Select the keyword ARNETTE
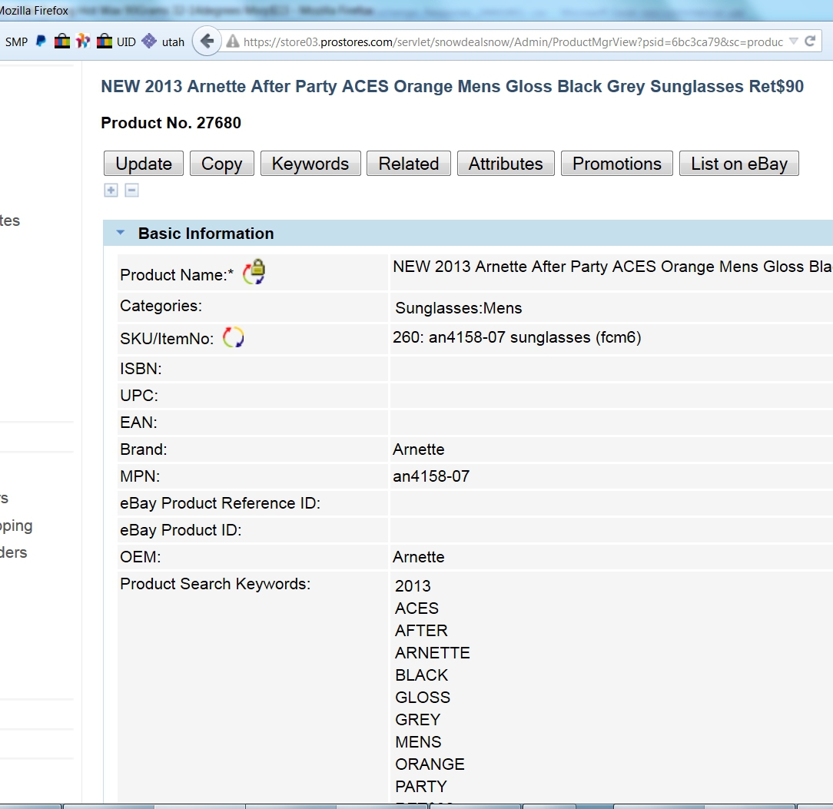The height and width of the screenshot is (809, 833). click(433, 653)
